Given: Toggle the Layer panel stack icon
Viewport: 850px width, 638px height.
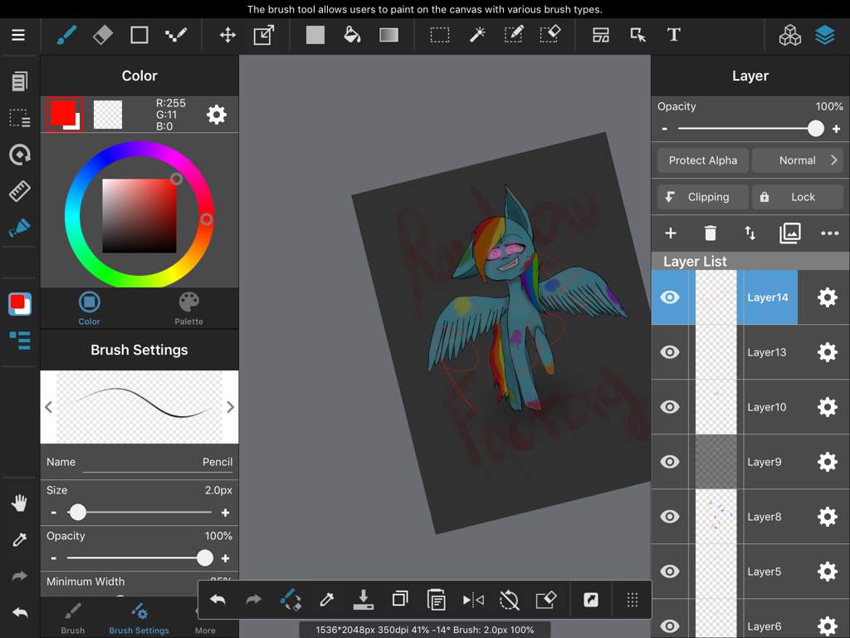Looking at the screenshot, I should pyautogui.click(x=824, y=35).
